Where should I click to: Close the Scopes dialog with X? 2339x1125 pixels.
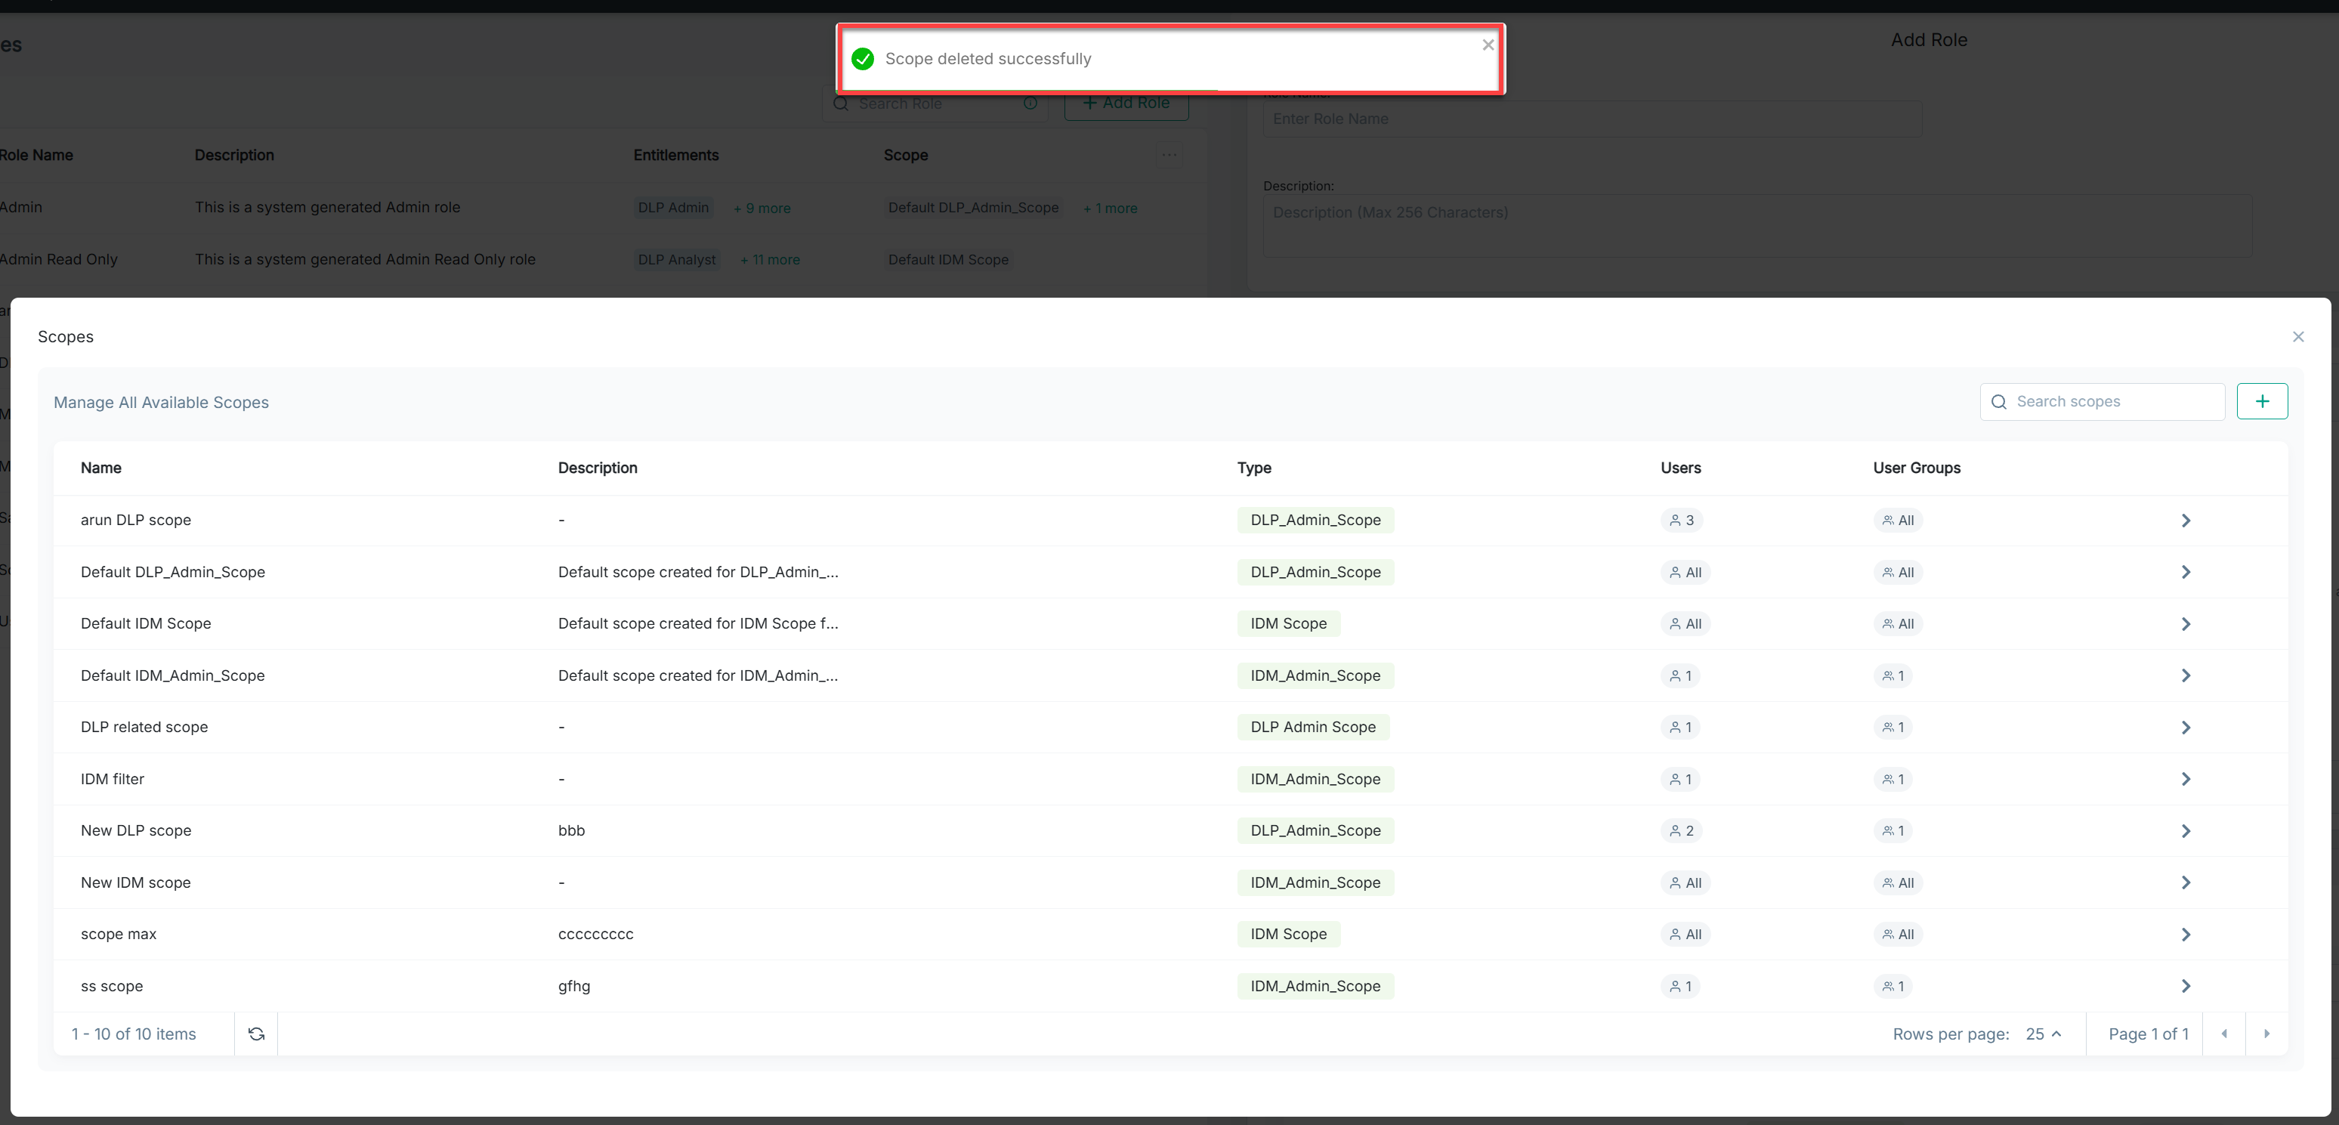2297,337
